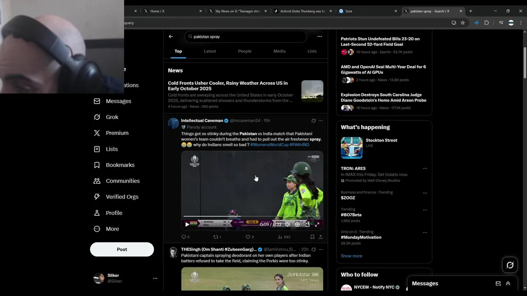Click Show more under trends
This screenshot has height=296, width=527.
[351, 256]
